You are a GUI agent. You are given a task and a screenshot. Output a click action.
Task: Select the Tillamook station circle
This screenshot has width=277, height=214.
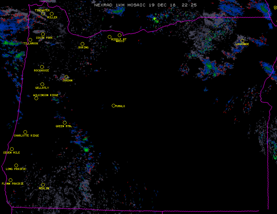click(x=30, y=40)
